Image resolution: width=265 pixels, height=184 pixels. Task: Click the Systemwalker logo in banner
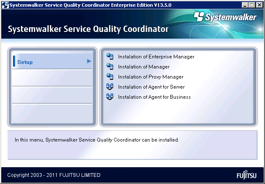[225, 17]
